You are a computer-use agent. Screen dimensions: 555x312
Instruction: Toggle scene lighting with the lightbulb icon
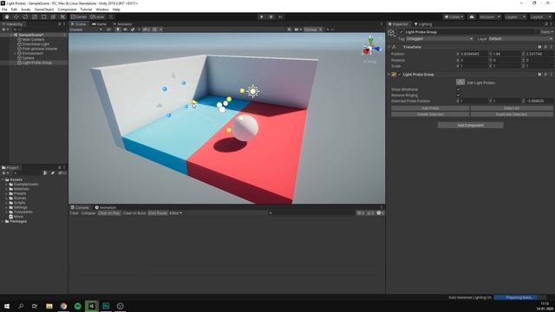[118, 29]
